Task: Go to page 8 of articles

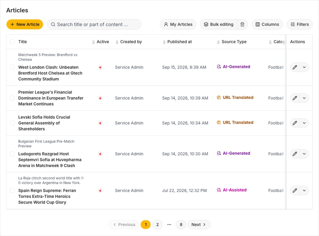Action: pyautogui.click(x=181, y=225)
